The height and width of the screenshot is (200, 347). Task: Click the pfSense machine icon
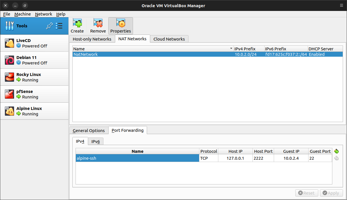9,94
